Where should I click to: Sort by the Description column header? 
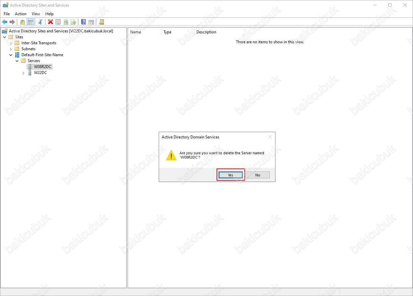[219, 32]
